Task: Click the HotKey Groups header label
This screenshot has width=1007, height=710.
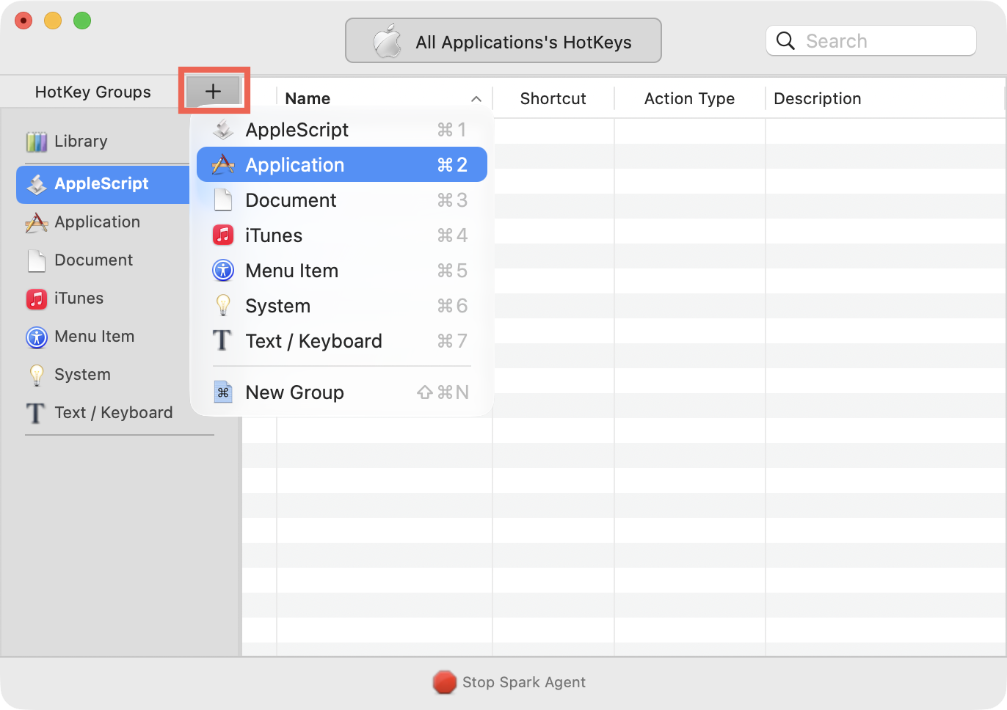Action: click(x=93, y=92)
